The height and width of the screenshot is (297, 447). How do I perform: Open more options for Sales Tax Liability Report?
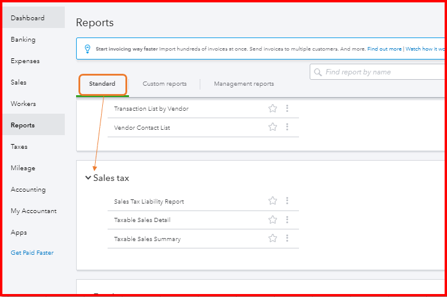287,201
